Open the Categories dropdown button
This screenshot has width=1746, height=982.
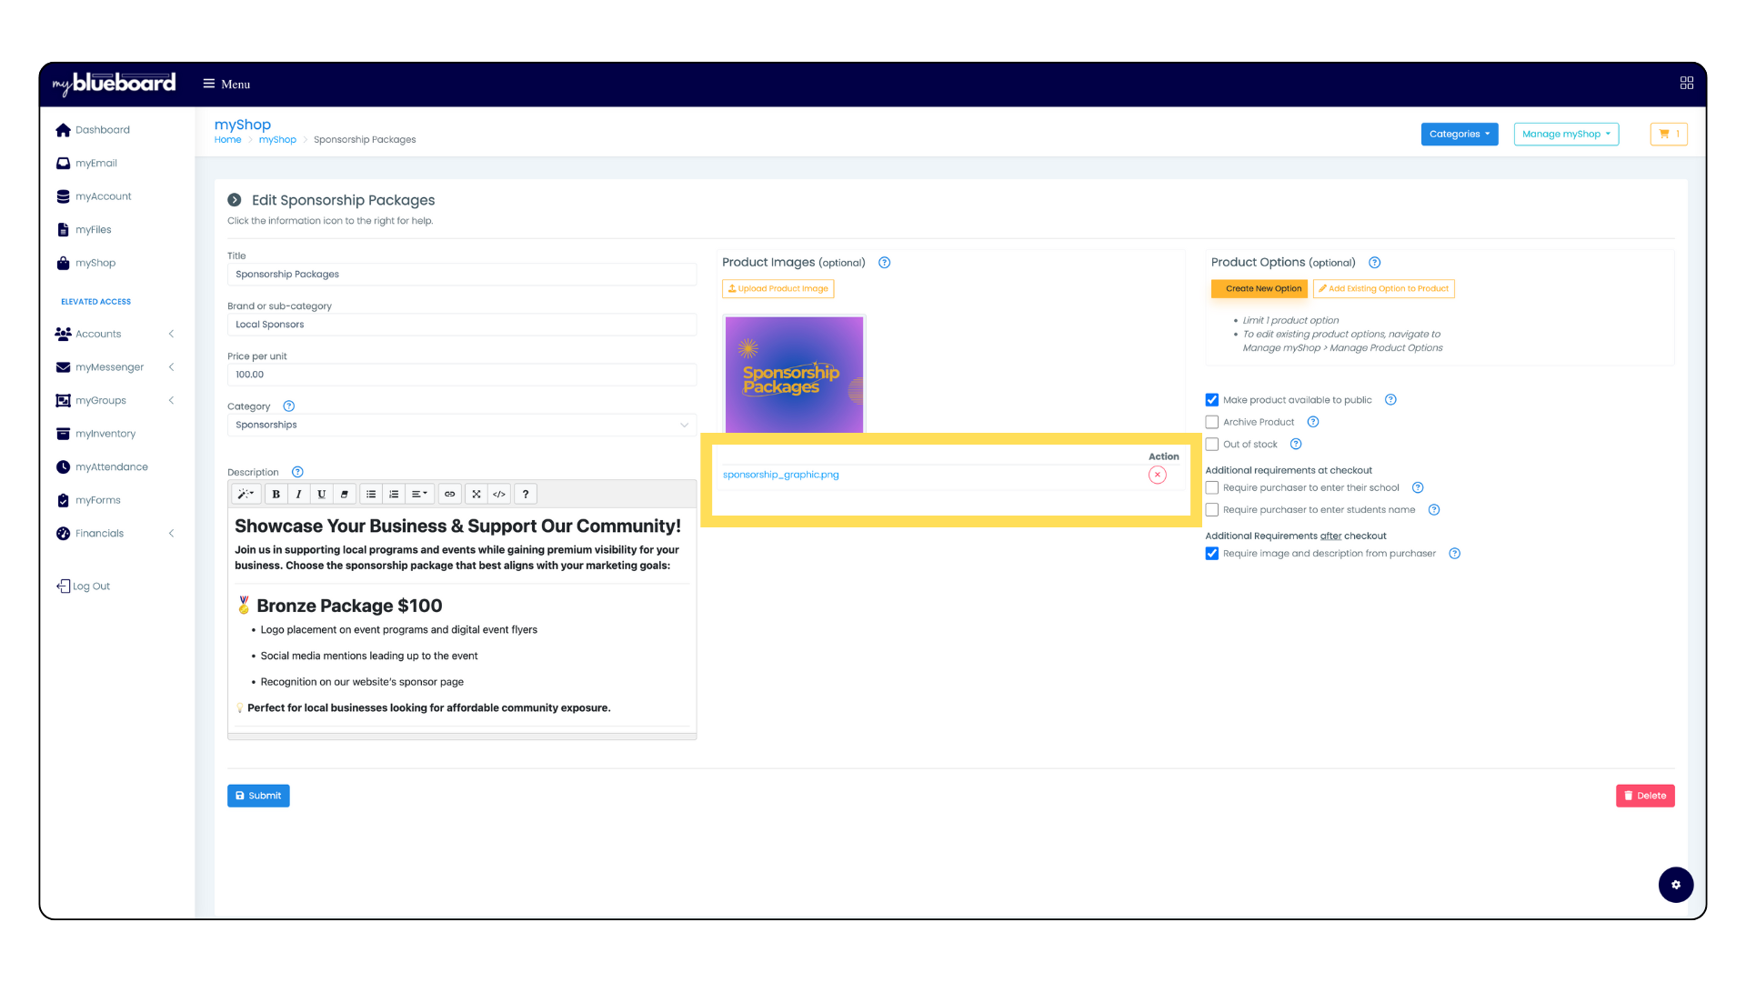pos(1459,134)
